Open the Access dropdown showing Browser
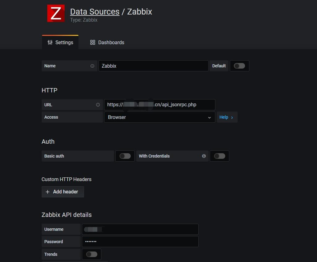The image size is (317, 262). click(x=160, y=117)
